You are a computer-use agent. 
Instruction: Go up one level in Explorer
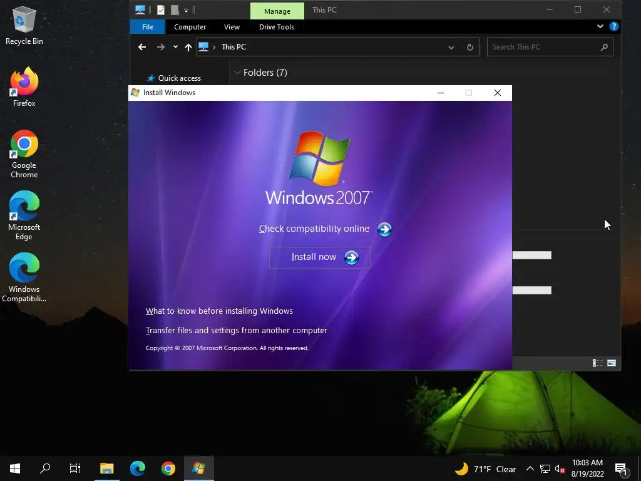[188, 47]
